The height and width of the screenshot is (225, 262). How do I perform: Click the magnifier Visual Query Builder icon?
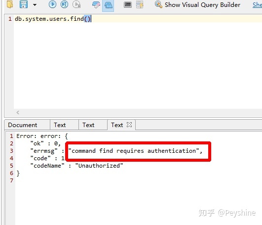point(158,4)
